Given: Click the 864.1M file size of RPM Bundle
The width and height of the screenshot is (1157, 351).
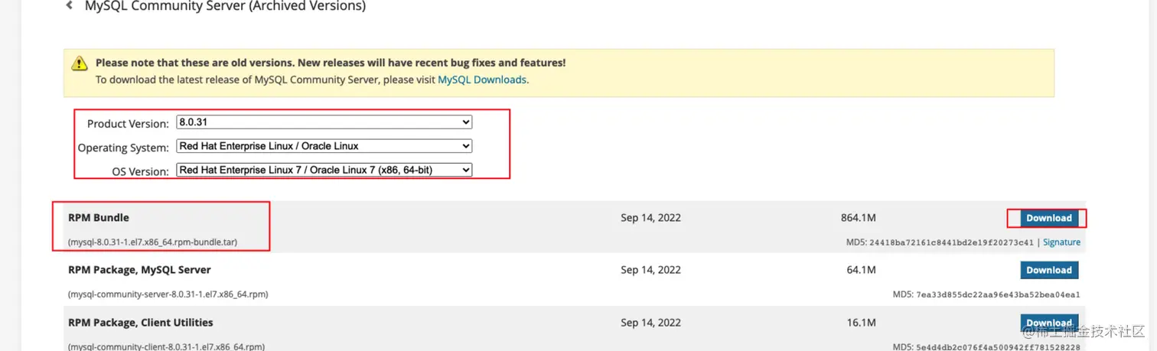Looking at the screenshot, I should pos(858,218).
